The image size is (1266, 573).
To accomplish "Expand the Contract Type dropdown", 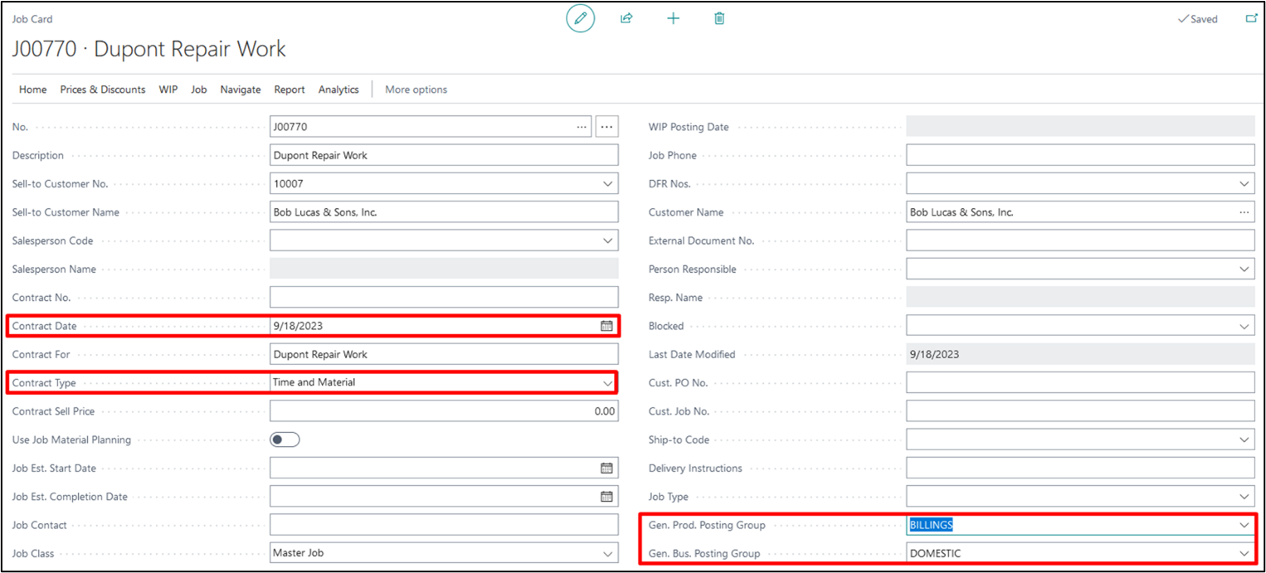I will click(607, 382).
